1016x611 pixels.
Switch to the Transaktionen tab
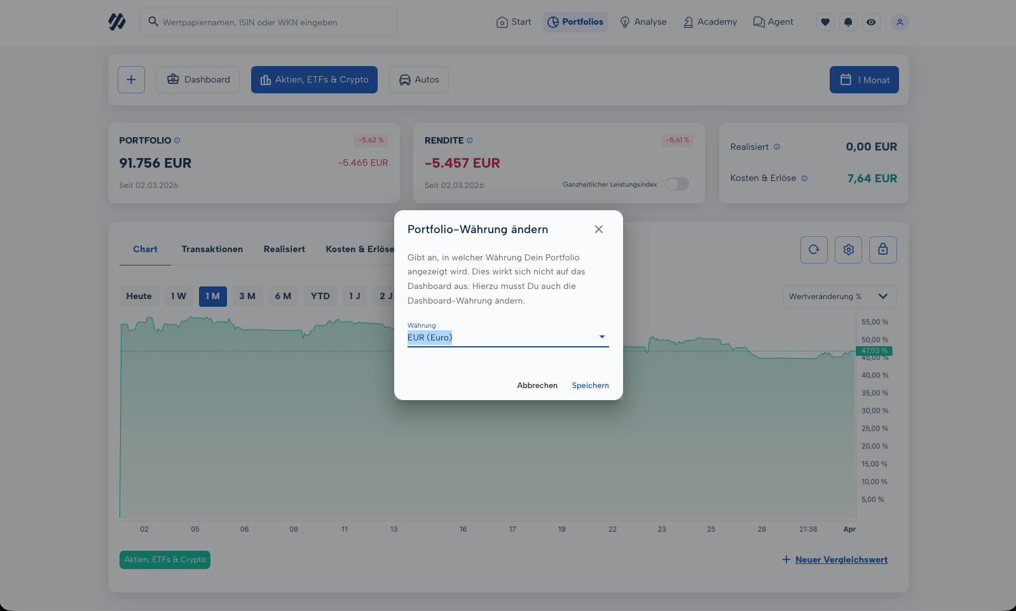[212, 249]
